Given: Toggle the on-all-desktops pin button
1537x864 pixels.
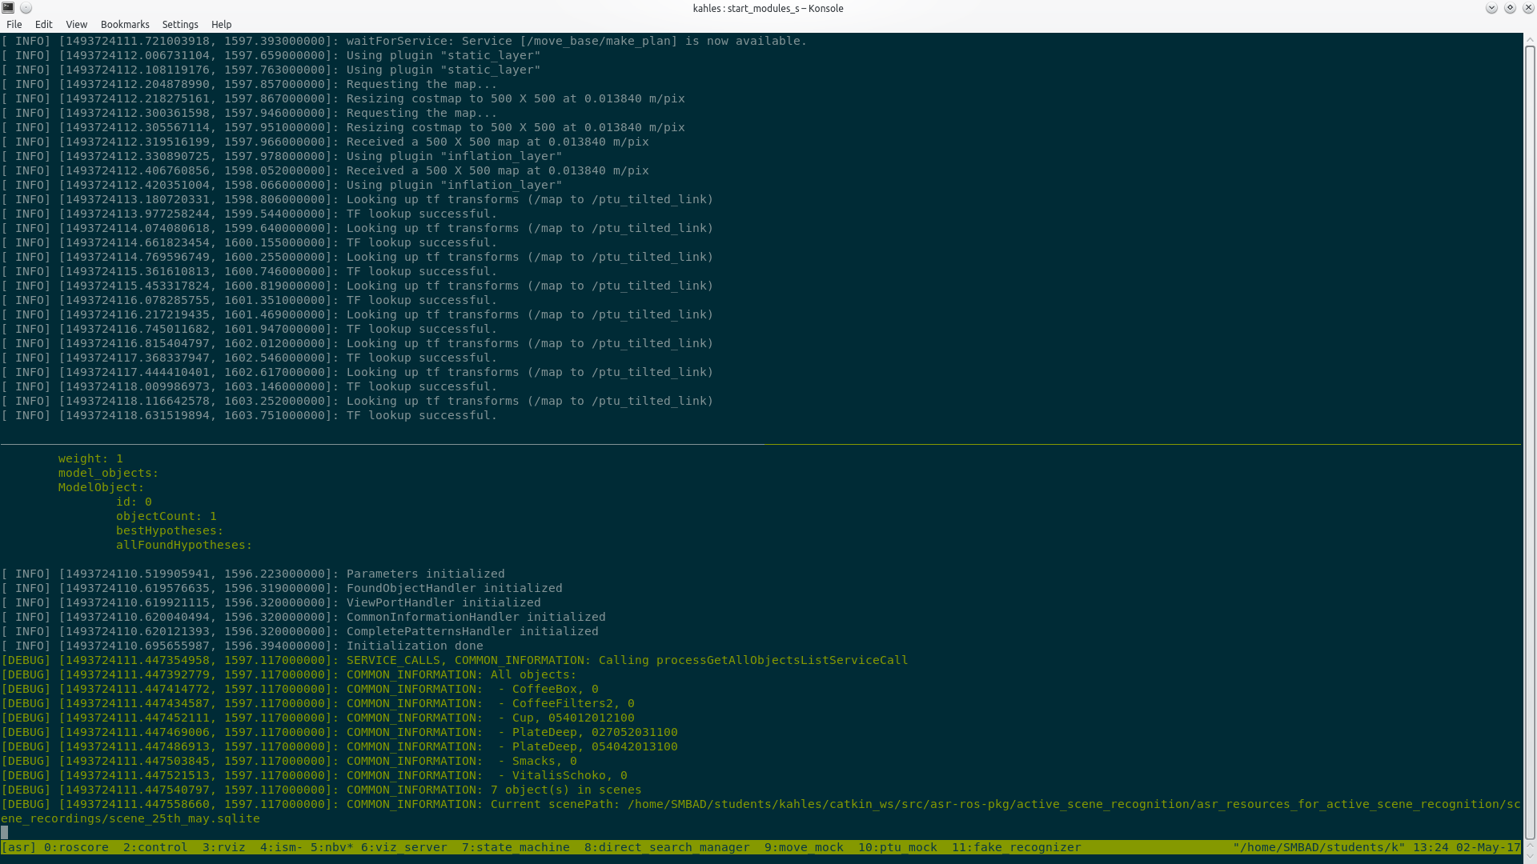Looking at the screenshot, I should click(x=26, y=8).
